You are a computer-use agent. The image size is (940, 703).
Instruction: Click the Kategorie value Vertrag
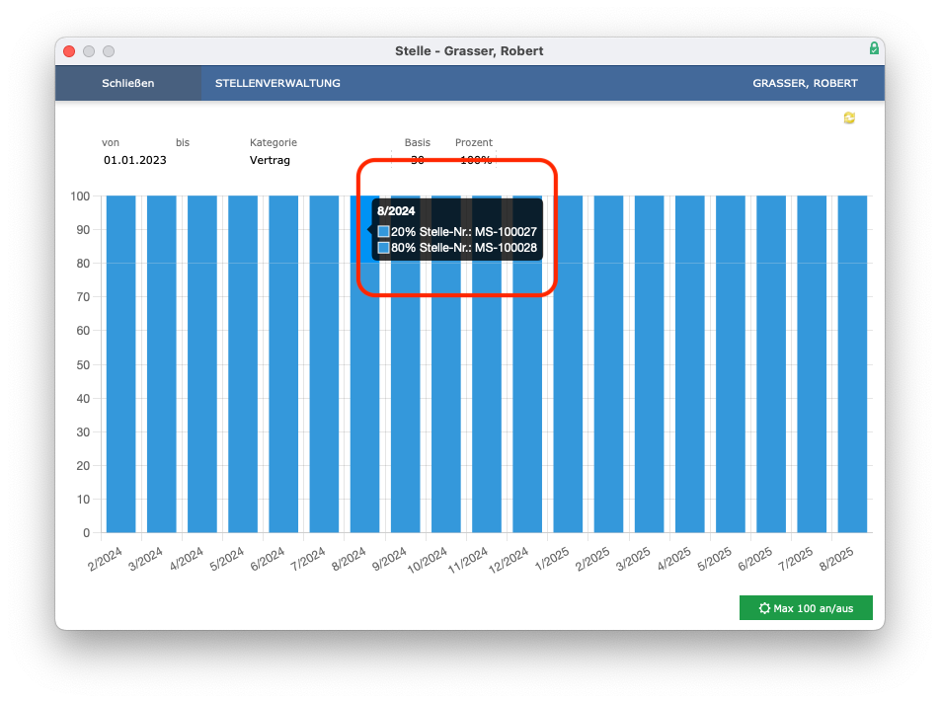270,160
